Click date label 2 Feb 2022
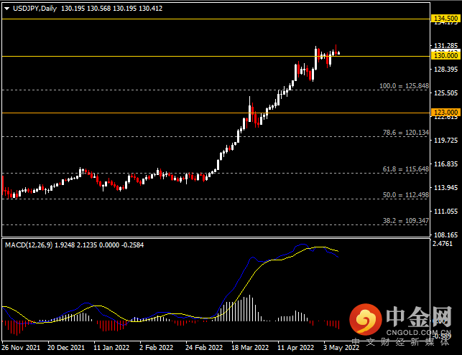462x355 pixels. coord(156,348)
